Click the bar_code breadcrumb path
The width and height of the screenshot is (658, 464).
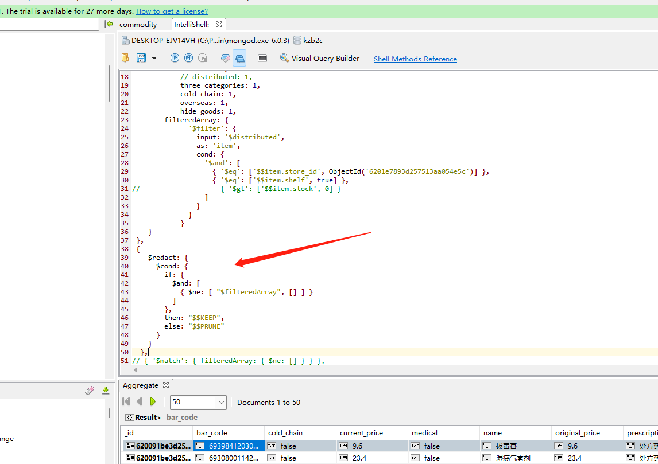coord(181,418)
